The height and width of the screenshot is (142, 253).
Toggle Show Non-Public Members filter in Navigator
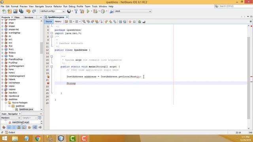(x=19, y=127)
